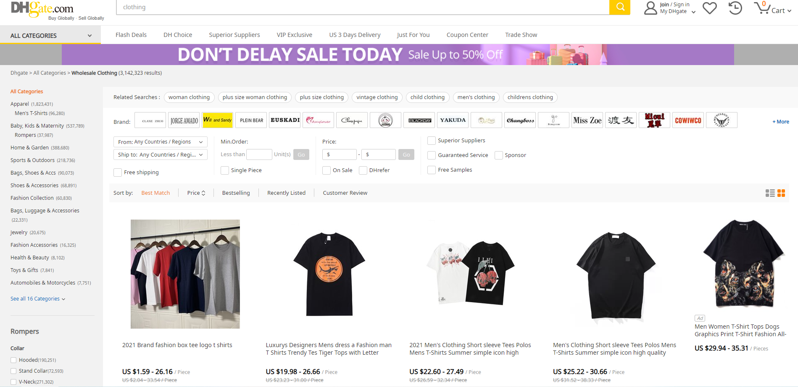
Task: Open the wishlist heart icon
Action: (710, 8)
